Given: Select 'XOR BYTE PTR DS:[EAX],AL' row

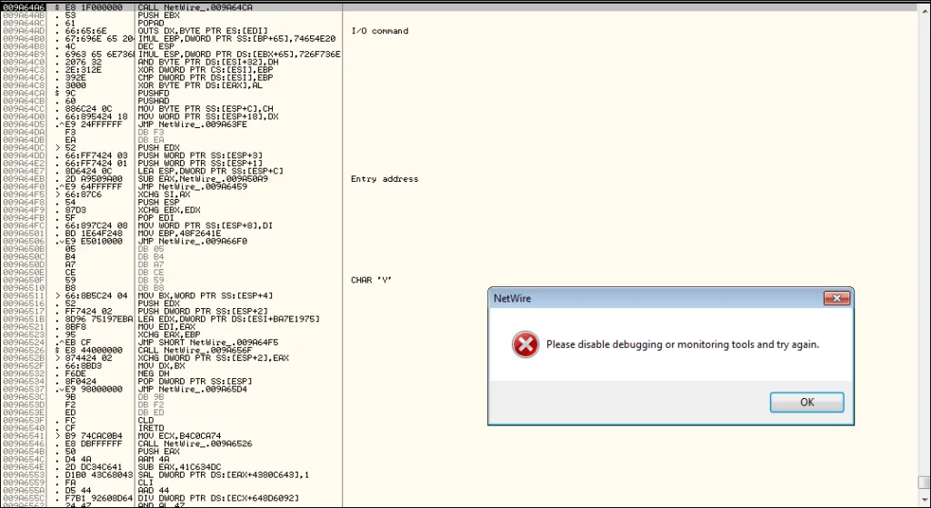Looking at the screenshot, I should pyautogui.click(x=200, y=85).
